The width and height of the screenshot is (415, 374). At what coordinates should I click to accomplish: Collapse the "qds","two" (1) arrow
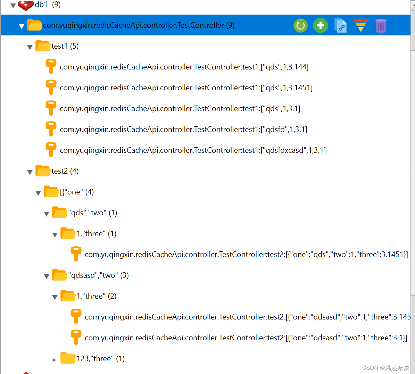pos(47,214)
